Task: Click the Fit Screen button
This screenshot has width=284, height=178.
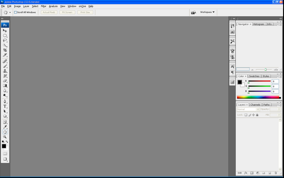Action: pos(67,12)
